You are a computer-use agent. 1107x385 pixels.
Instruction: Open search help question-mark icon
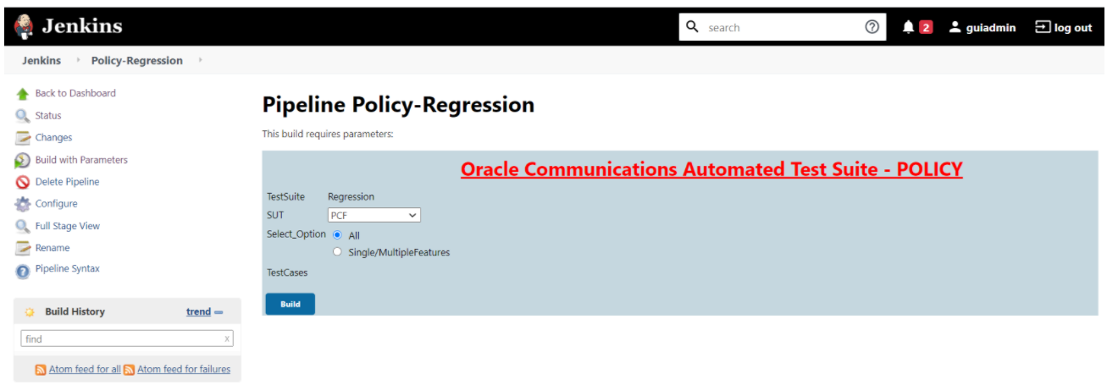pyautogui.click(x=872, y=27)
